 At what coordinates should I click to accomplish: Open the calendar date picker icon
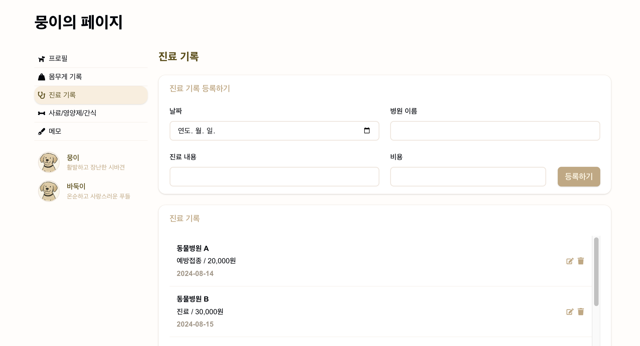point(366,131)
